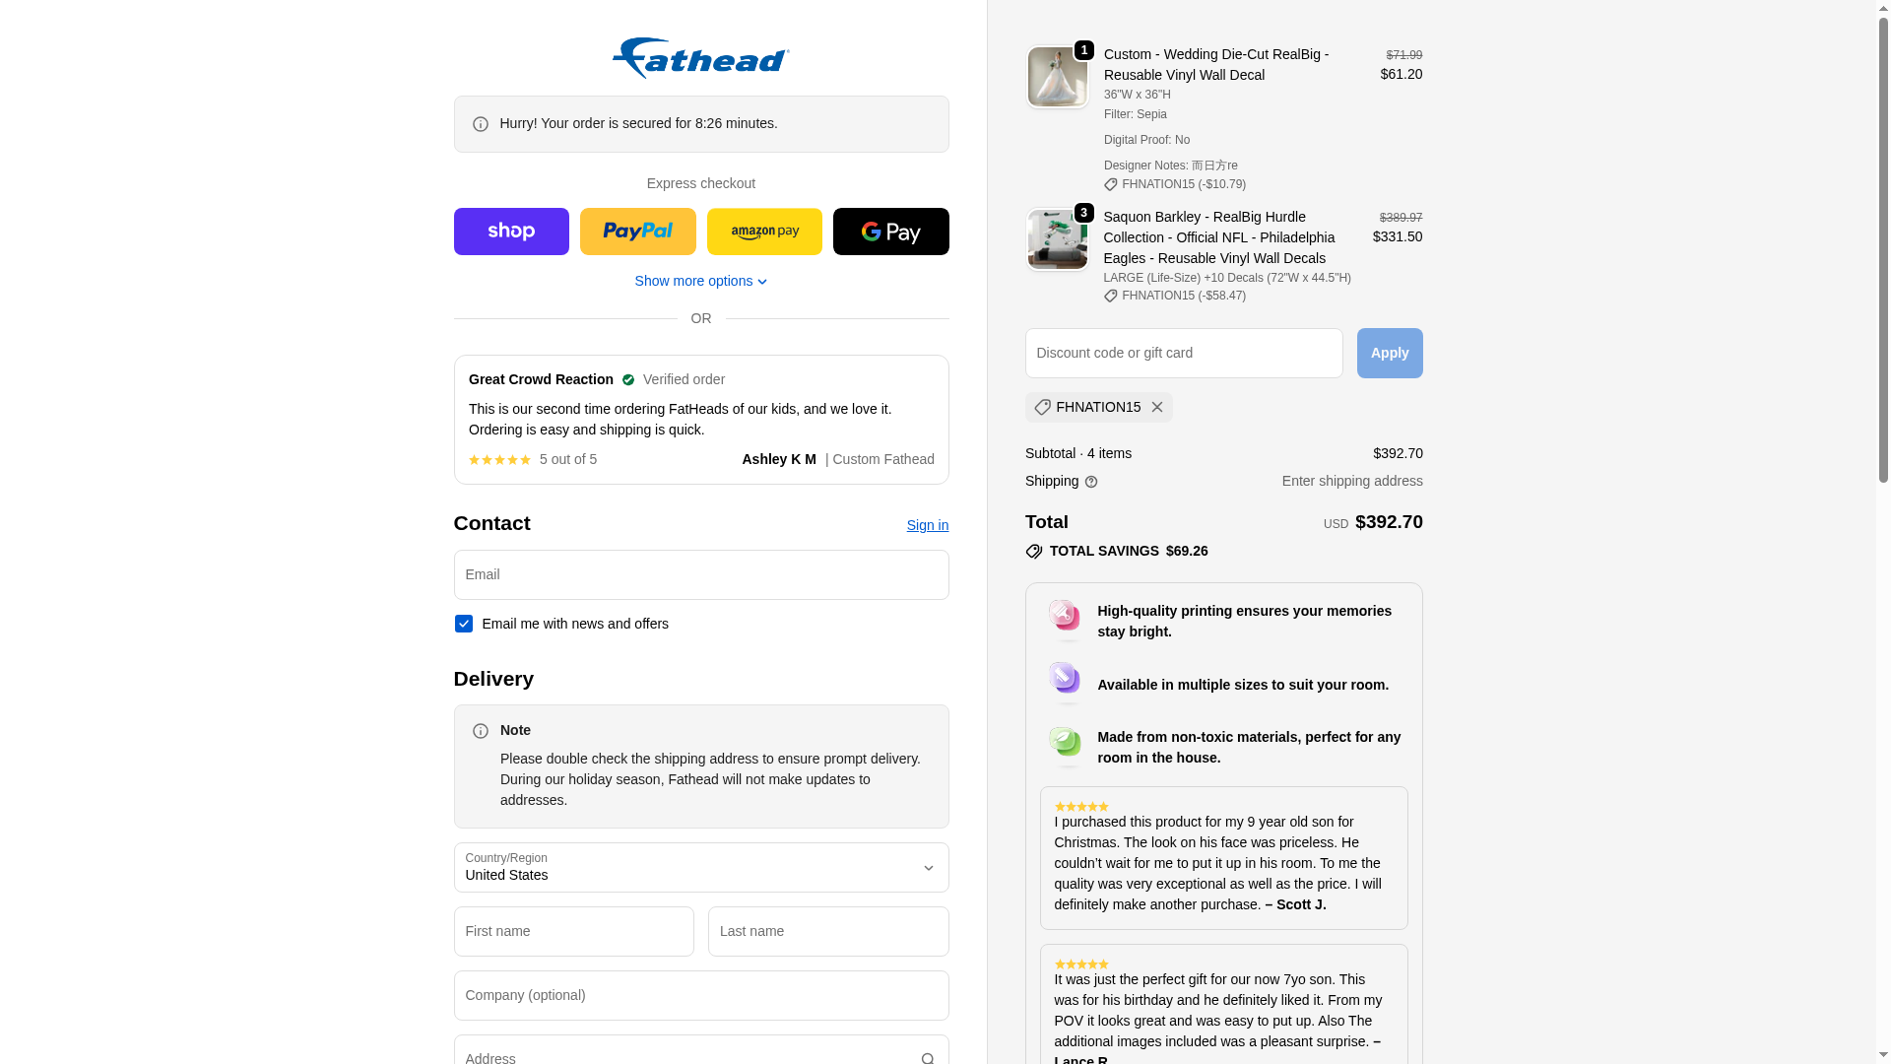The width and height of the screenshot is (1891, 1064).
Task: Click the page vertical scrollbar
Action: click(x=1883, y=532)
